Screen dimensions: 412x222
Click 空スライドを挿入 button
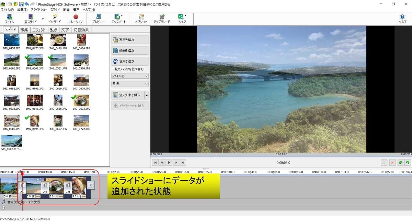(x=128, y=95)
